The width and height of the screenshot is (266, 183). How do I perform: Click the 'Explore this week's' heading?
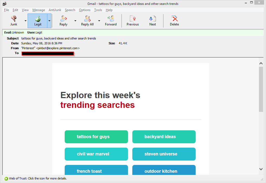[100, 95]
